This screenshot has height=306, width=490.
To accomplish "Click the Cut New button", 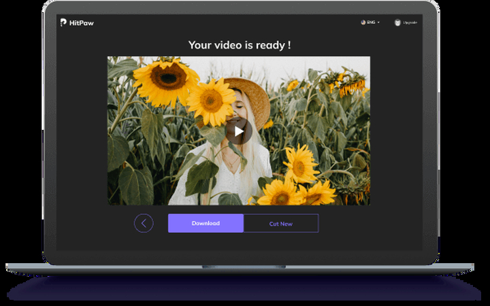I will tap(281, 223).
